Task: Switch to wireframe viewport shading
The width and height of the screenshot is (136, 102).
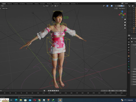Action: pyautogui.click(x=118, y=6)
